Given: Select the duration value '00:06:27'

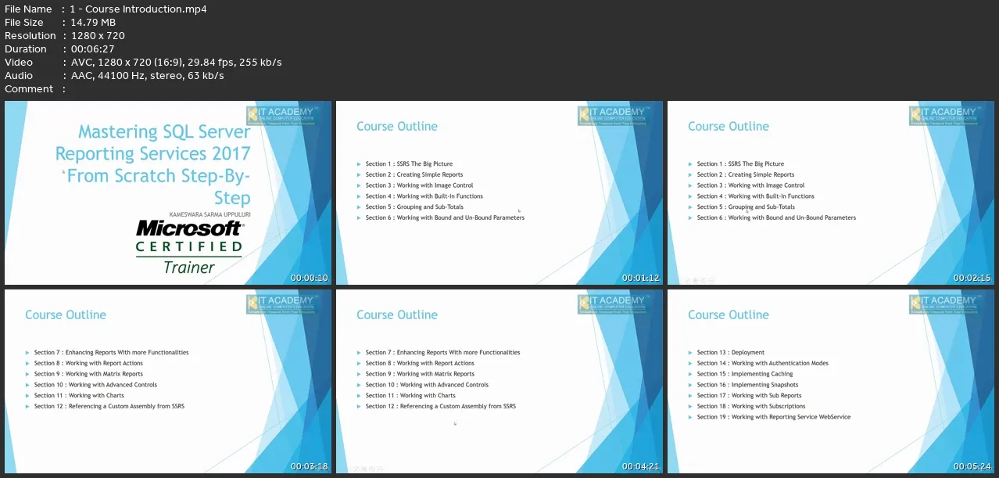Looking at the screenshot, I should click(x=92, y=49).
